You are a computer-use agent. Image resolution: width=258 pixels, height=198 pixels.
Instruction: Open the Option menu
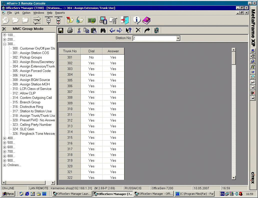pyautogui.click(x=26, y=13)
